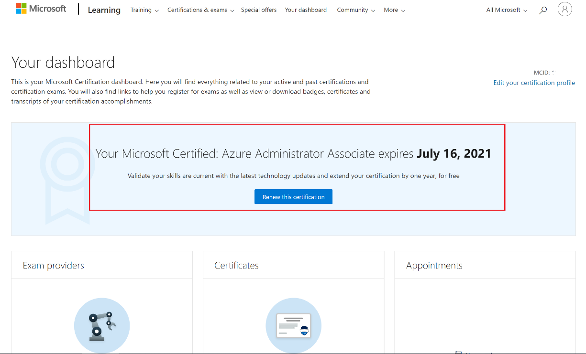This screenshot has height=354, width=586.
Task: Click the 'Validate your skills are current' sentence
Action: click(293, 176)
